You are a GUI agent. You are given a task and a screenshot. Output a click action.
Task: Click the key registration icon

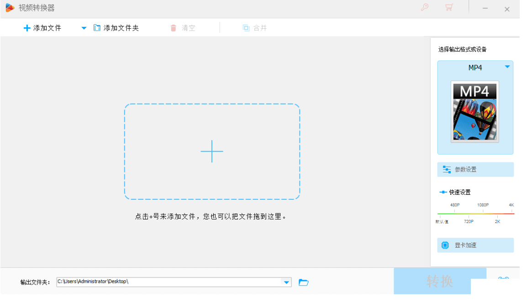click(x=425, y=7)
